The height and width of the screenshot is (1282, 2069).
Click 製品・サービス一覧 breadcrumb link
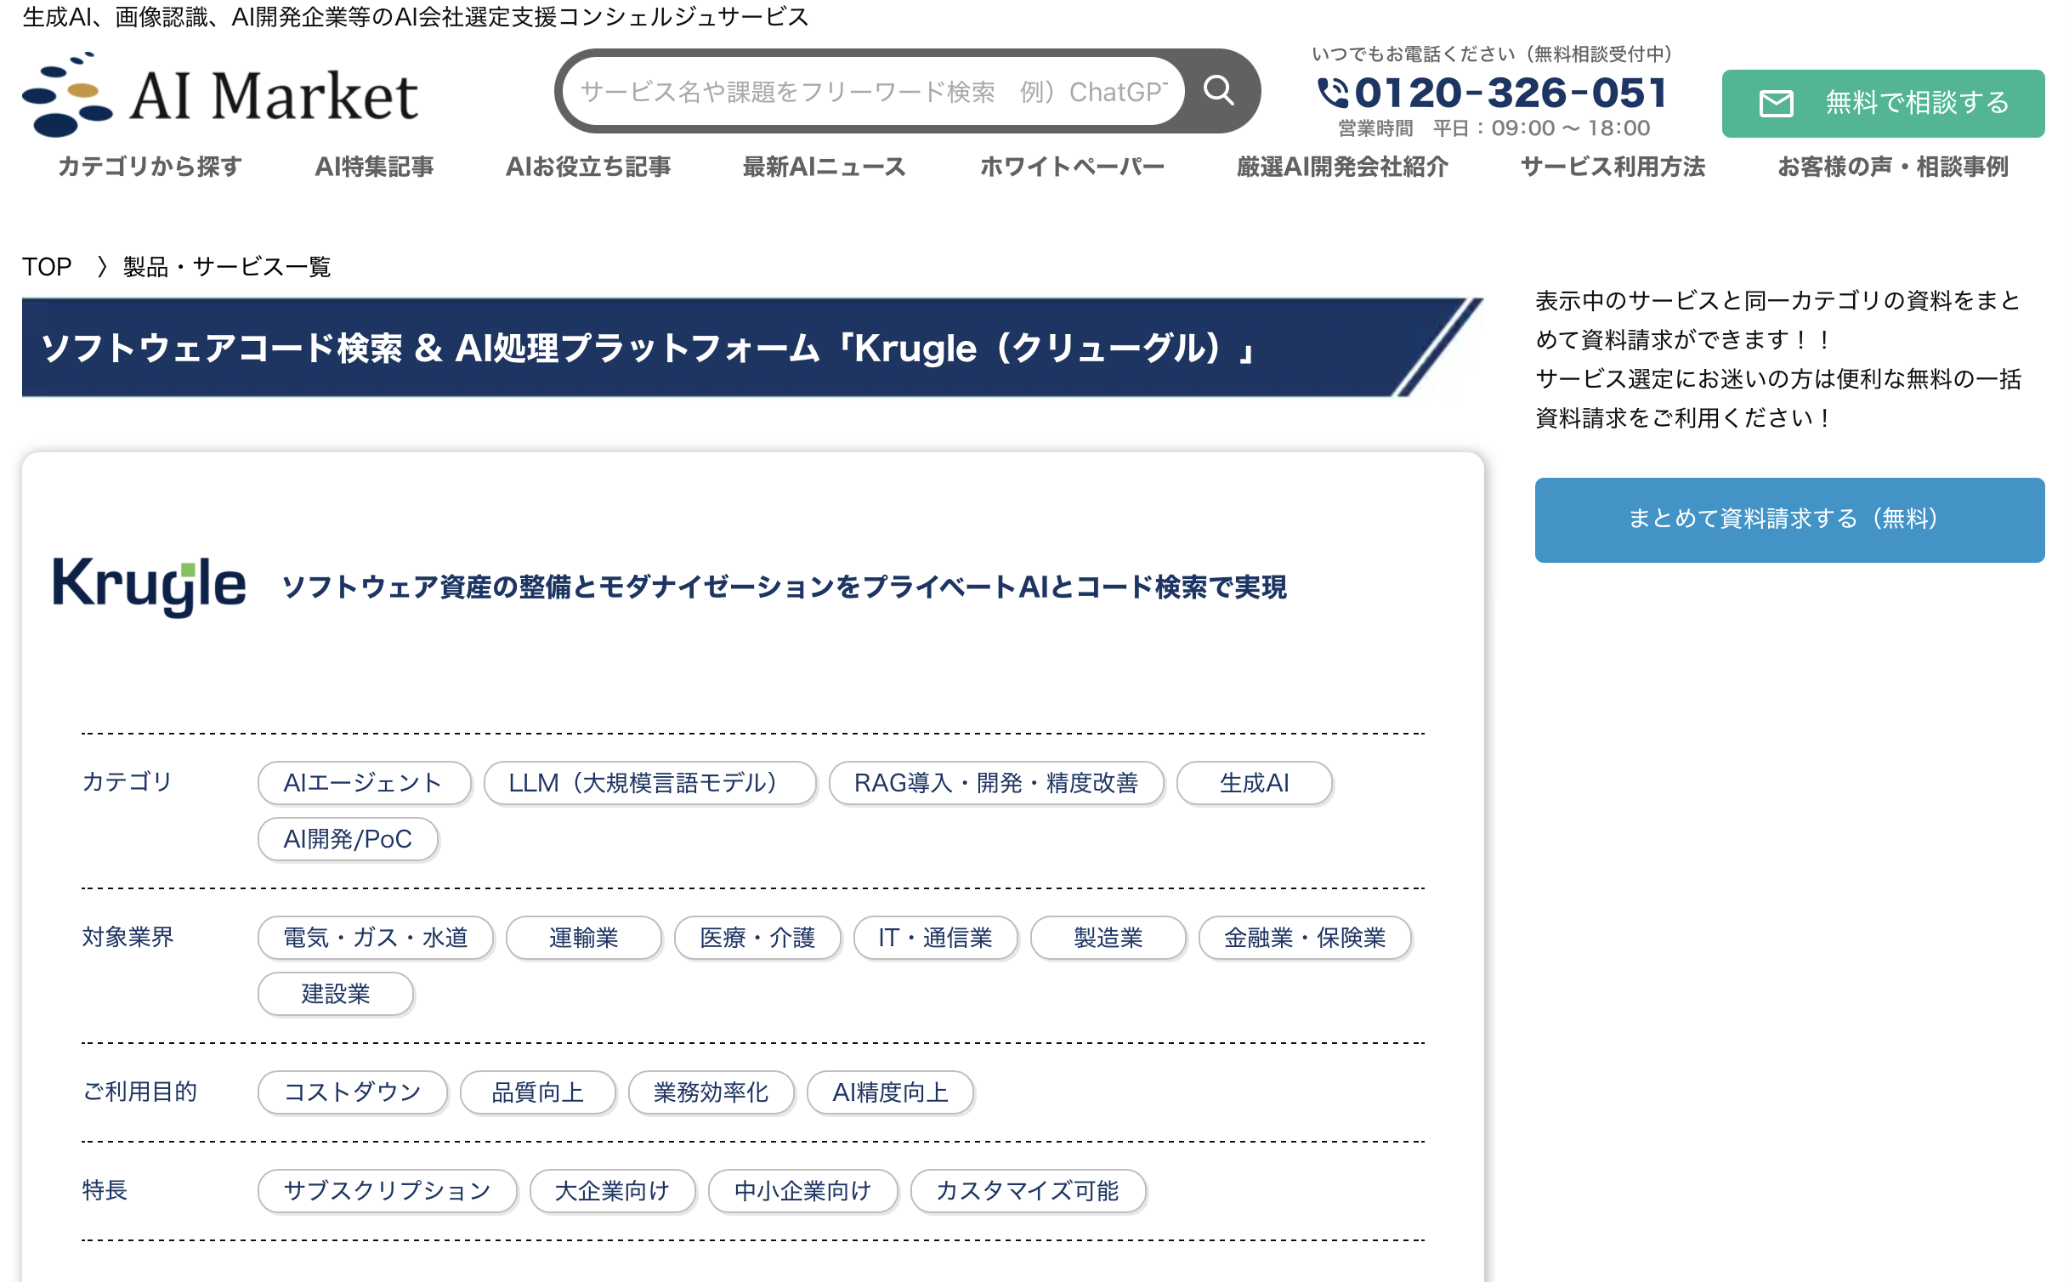(227, 267)
